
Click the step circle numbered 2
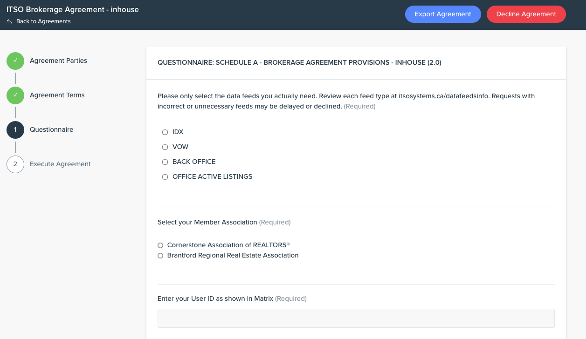click(x=15, y=164)
